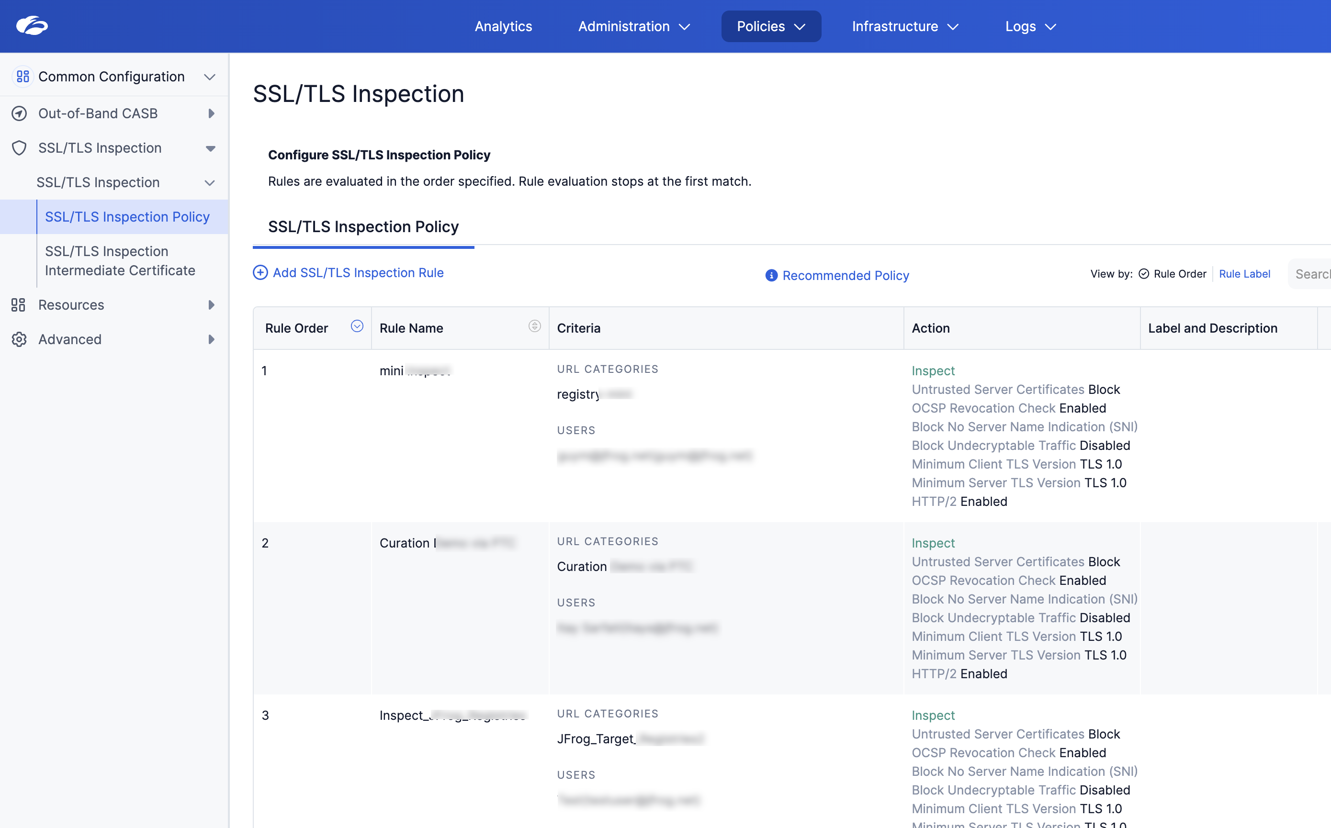This screenshot has height=828, width=1331.
Task: Collapse the SSL/TLS Inspection section arrow
Action: click(210, 148)
